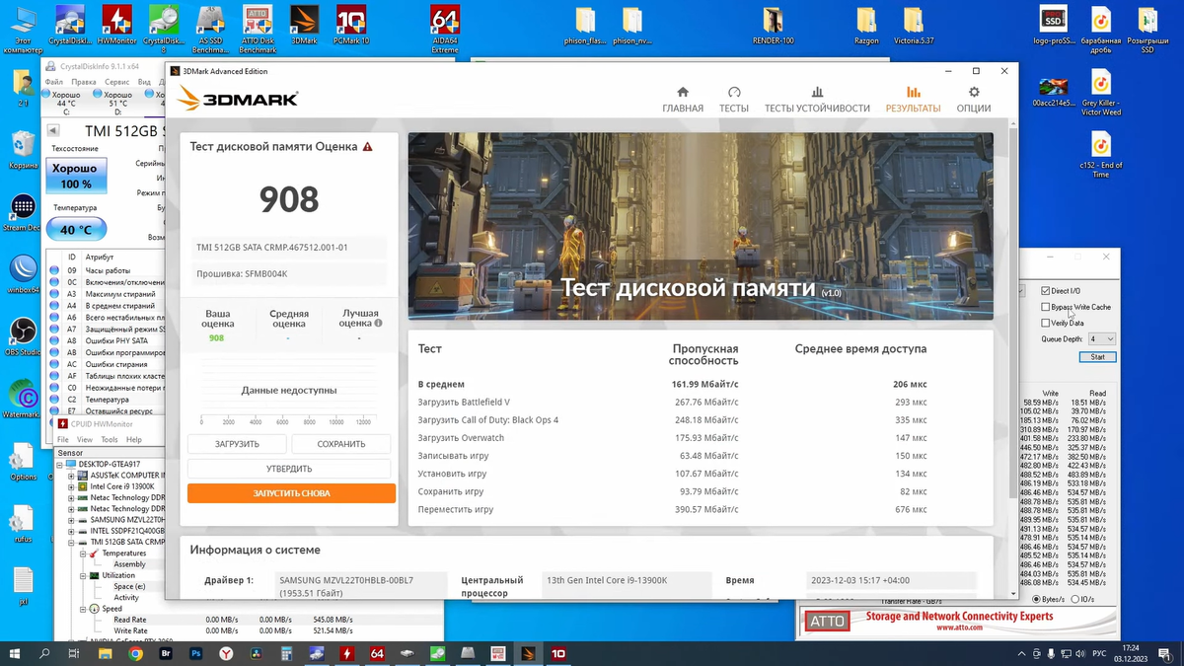Viewport: 1184px width, 666px height.
Task: Enable Verify Data checkbox in ATTO
Action: point(1046,323)
